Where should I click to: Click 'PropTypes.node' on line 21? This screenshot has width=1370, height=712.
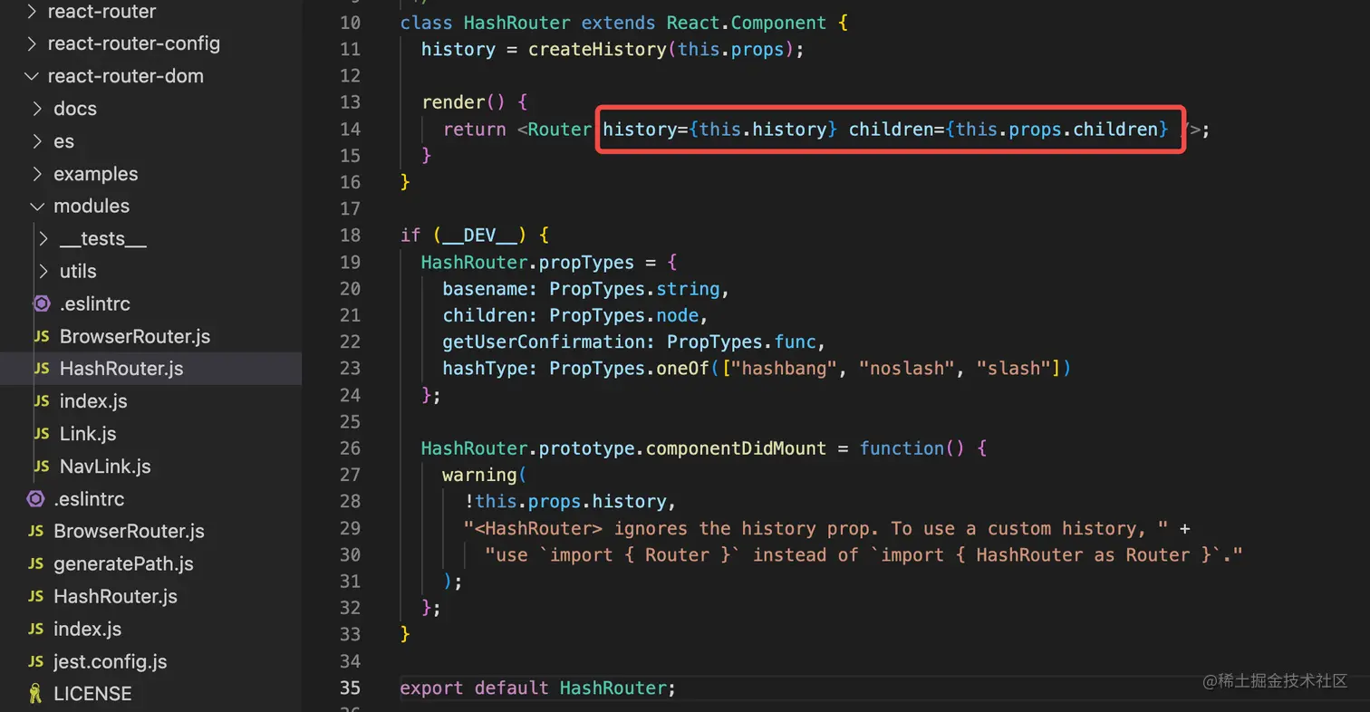(624, 315)
